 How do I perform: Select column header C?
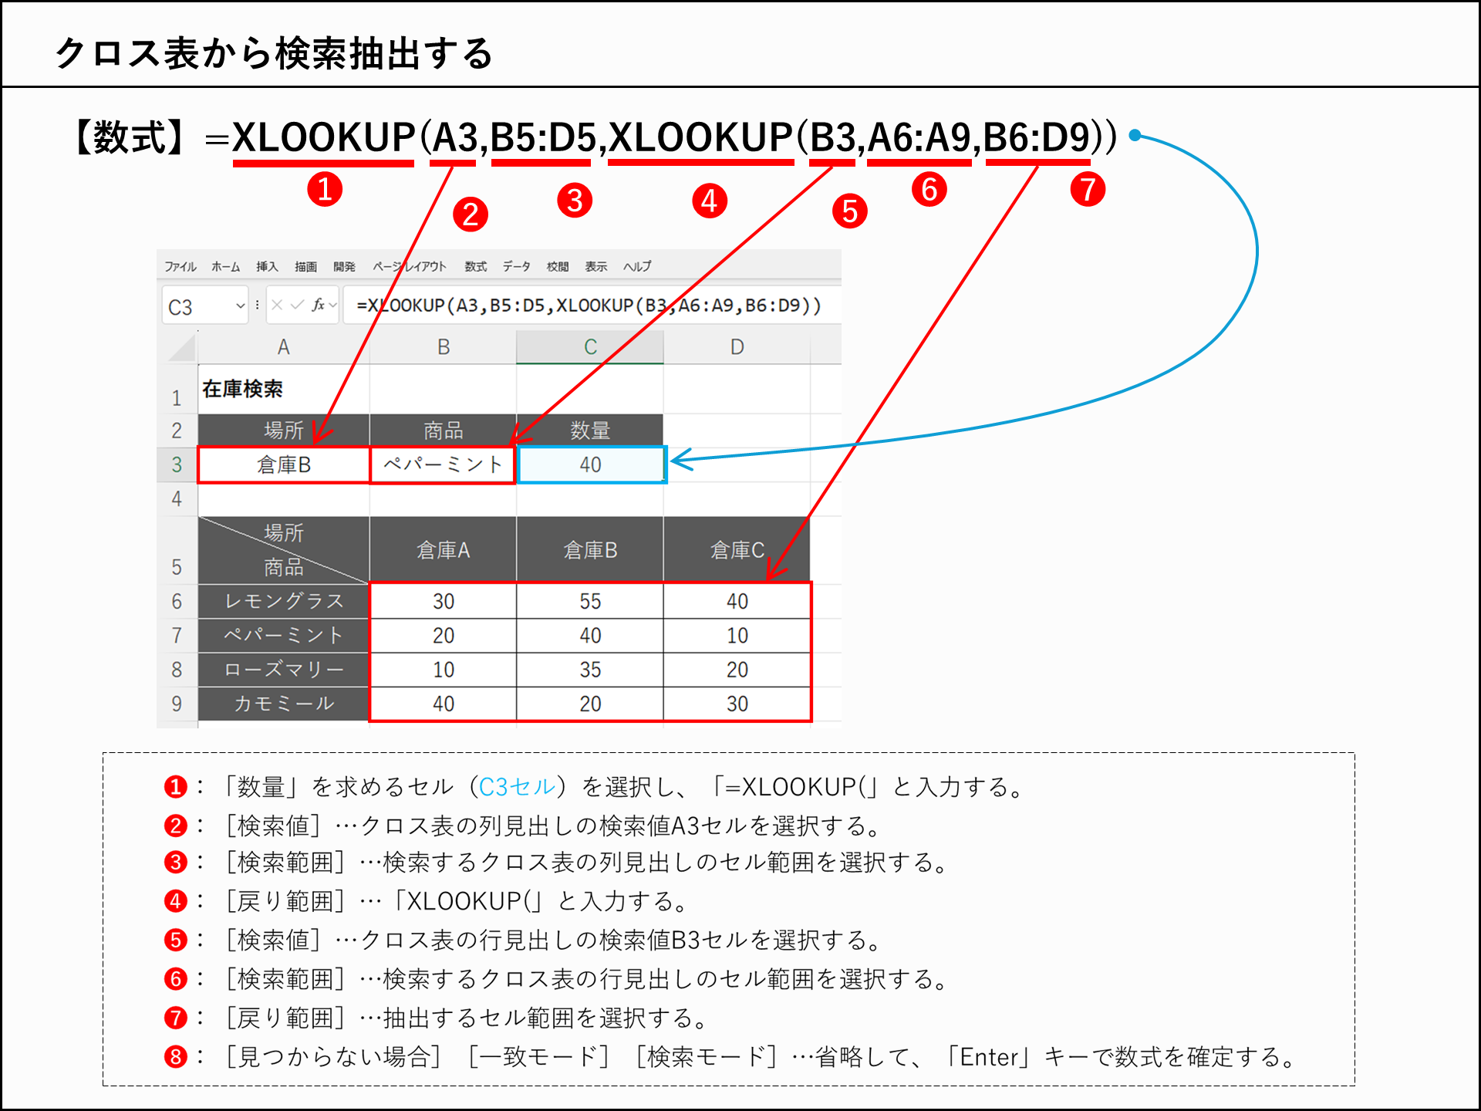click(590, 345)
